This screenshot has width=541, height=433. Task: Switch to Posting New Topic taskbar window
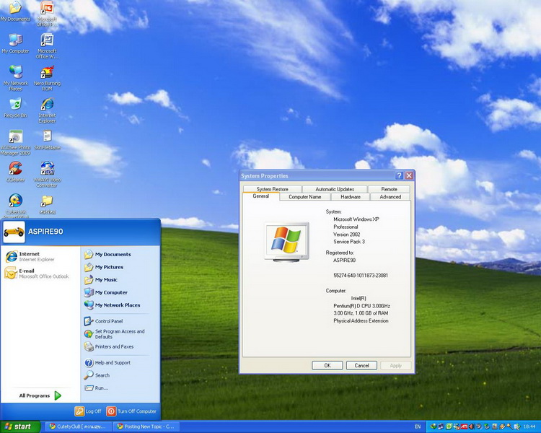pyautogui.click(x=146, y=427)
